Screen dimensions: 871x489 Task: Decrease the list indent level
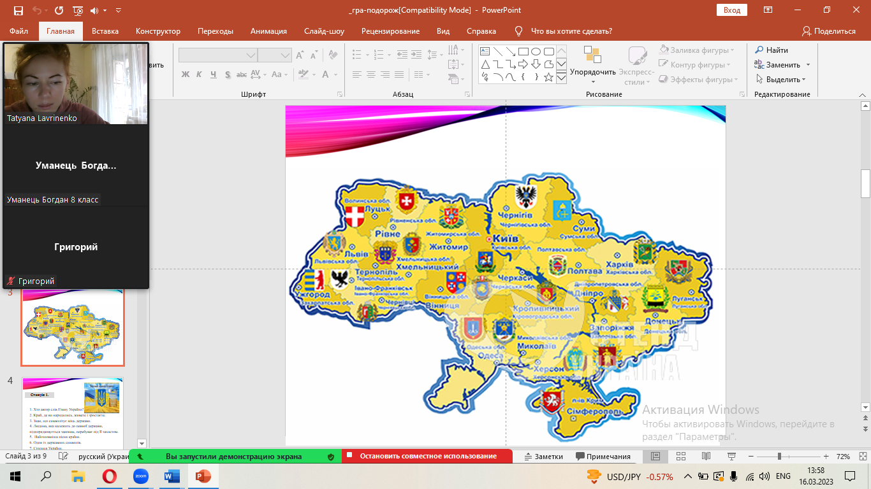tap(402, 55)
